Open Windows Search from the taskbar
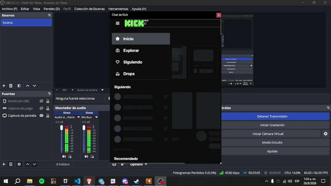 click(x=18, y=181)
